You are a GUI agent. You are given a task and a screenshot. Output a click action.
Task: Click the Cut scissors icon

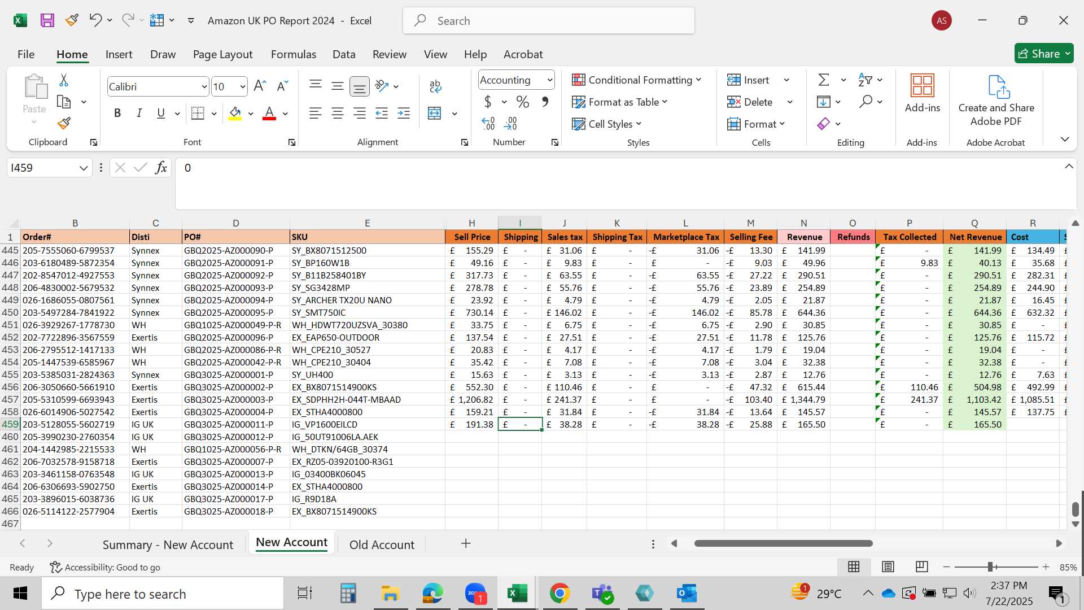pyautogui.click(x=64, y=80)
